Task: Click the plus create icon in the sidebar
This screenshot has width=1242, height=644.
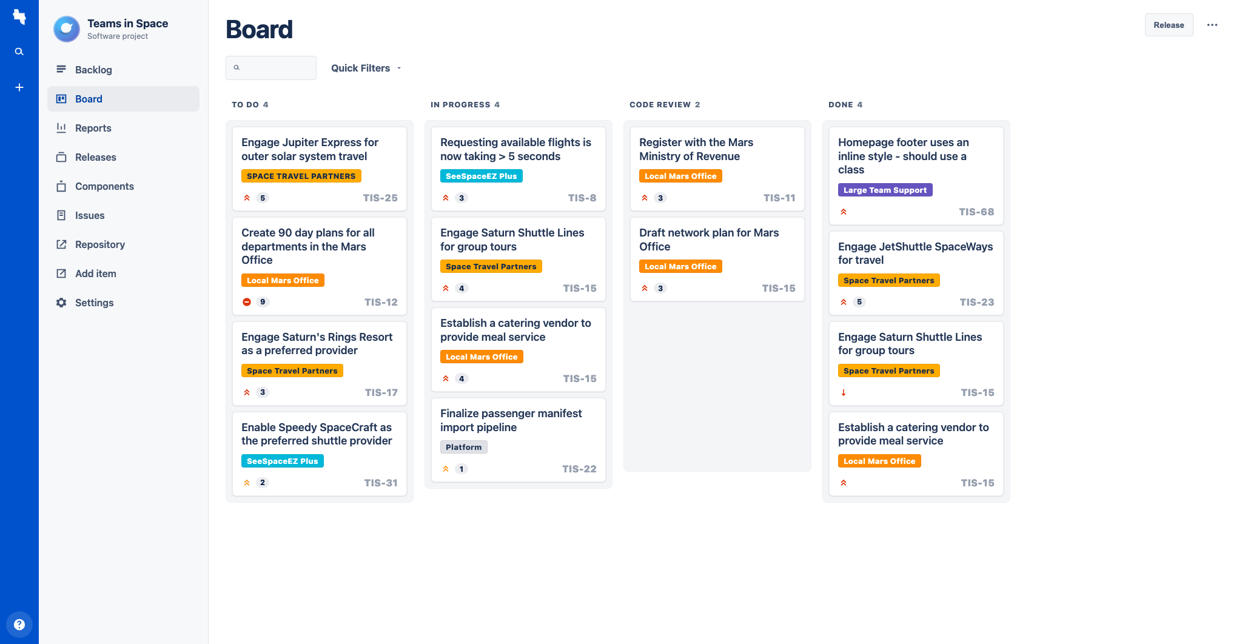Action: point(19,87)
